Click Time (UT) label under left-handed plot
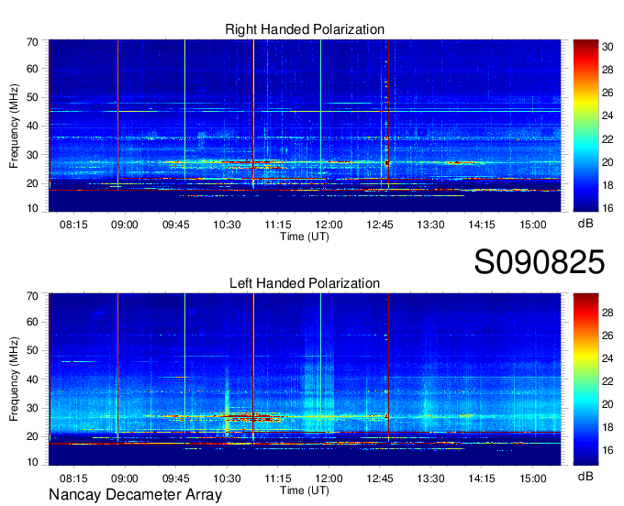 (x=305, y=490)
